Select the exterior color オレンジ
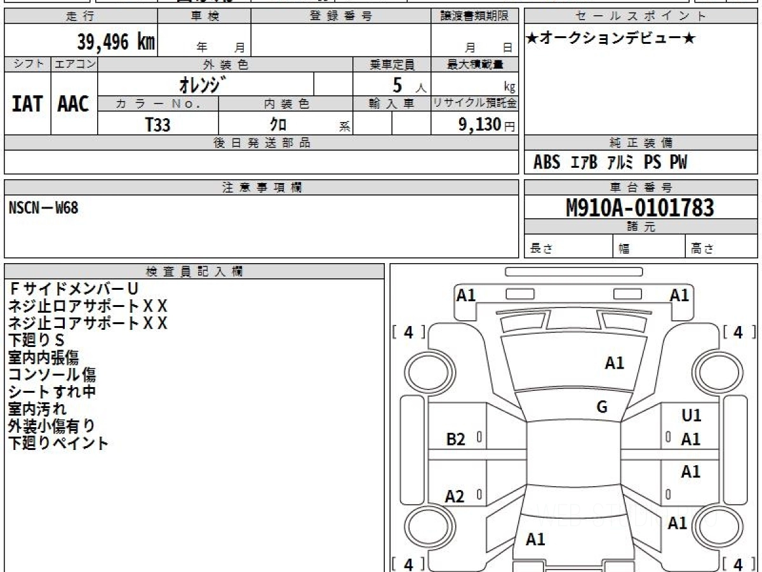 coord(203,84)
